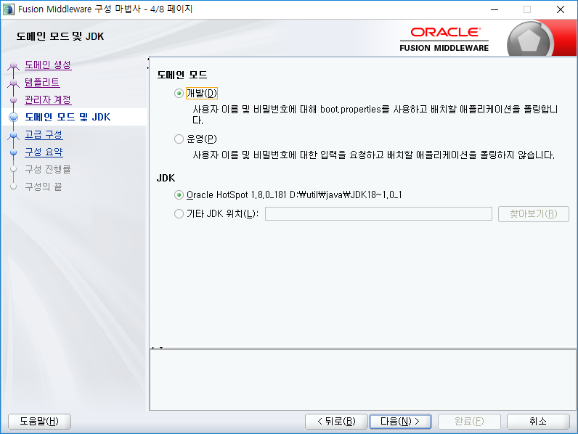Cancel the wizard with 취소 button
Viewport: 578px width, 434px height.
click(x=538, y=421)
